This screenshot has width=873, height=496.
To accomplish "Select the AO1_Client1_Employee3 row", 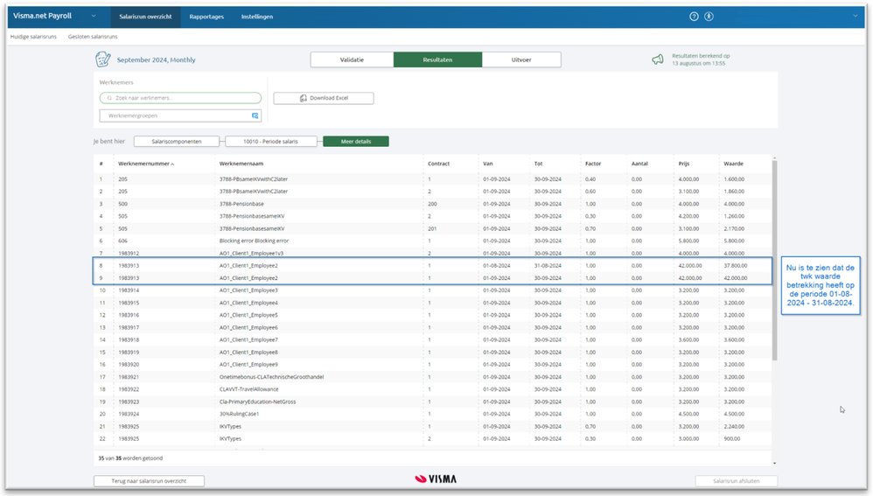I will (x=433, y=290).
